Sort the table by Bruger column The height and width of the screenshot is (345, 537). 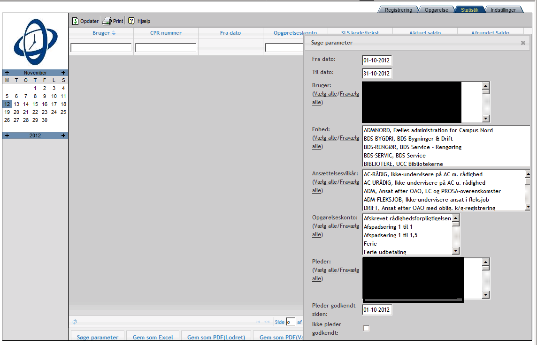pyautogui.click(x=101, y=33)
